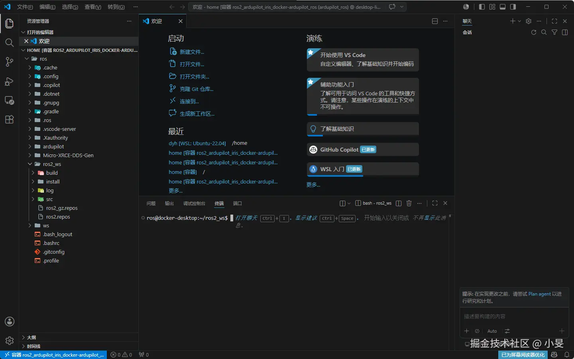The height and width of the screenshot is (359, 574).
Task: Click Open Folder link (打开文件夹)
Action: click(195, 77)
